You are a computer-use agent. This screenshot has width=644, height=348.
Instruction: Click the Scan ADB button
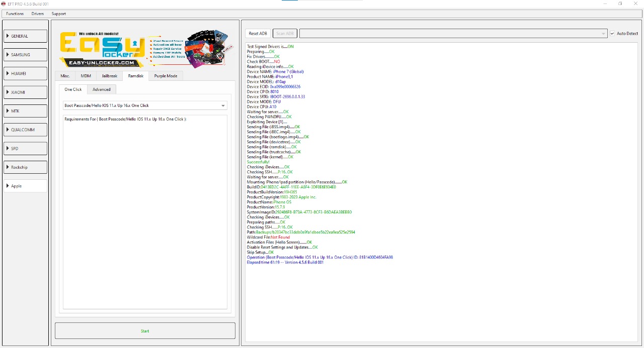(285, 34)
